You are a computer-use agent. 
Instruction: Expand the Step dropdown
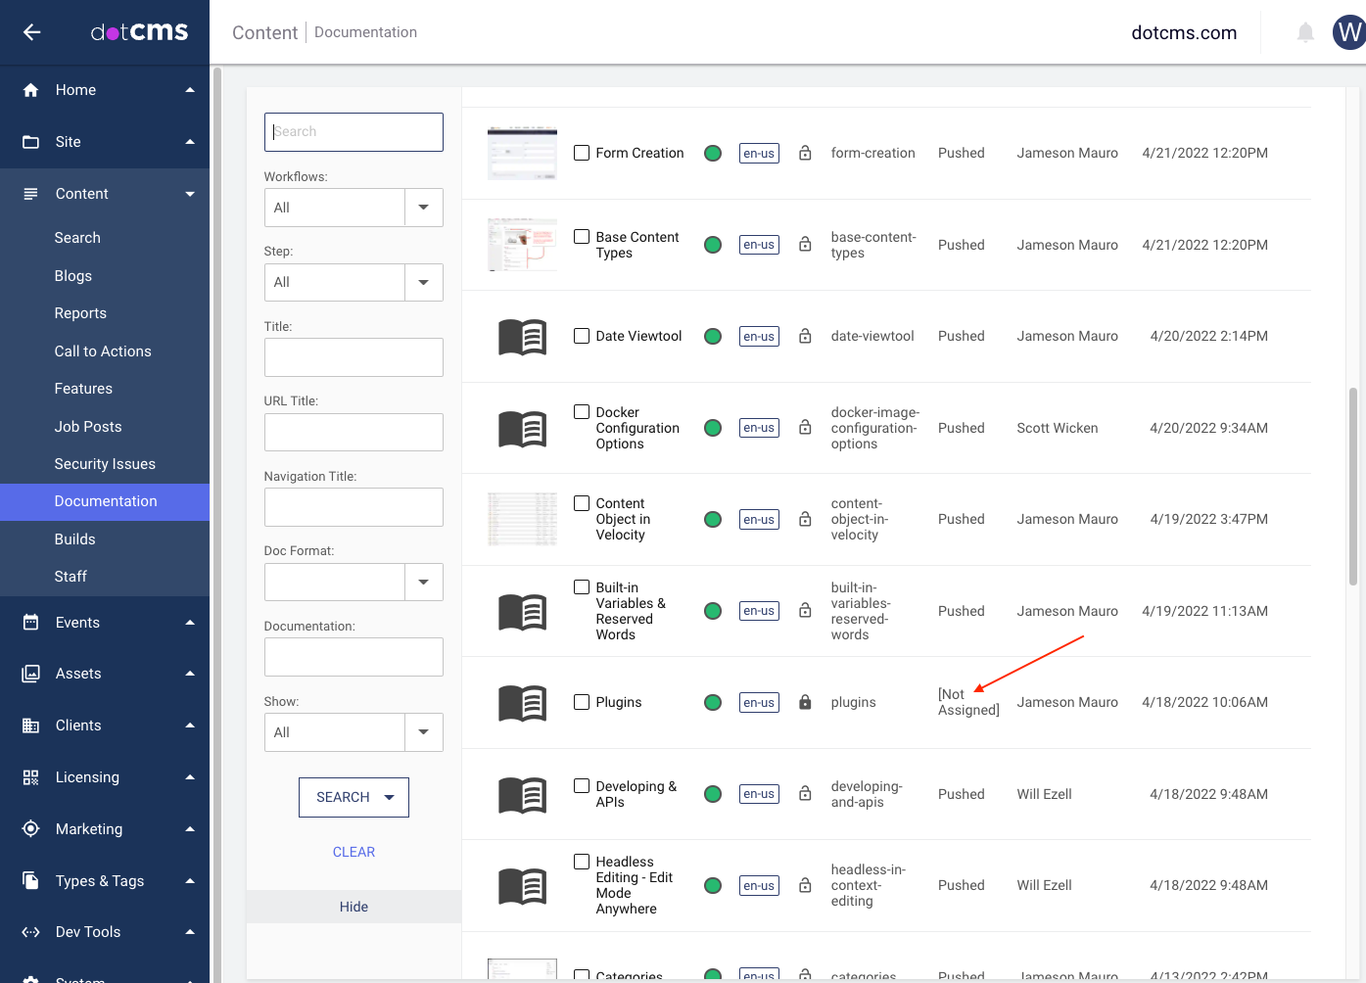click(x=423, y=282)
